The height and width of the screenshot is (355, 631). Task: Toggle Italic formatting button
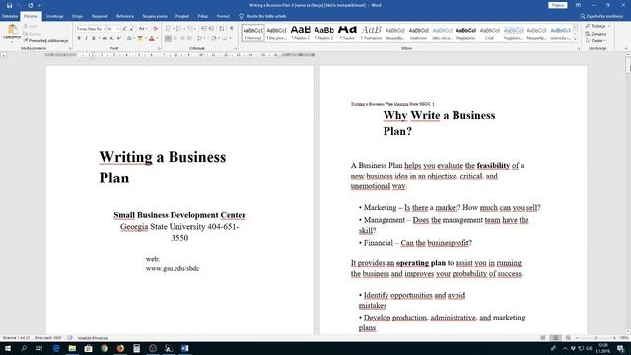86,38
